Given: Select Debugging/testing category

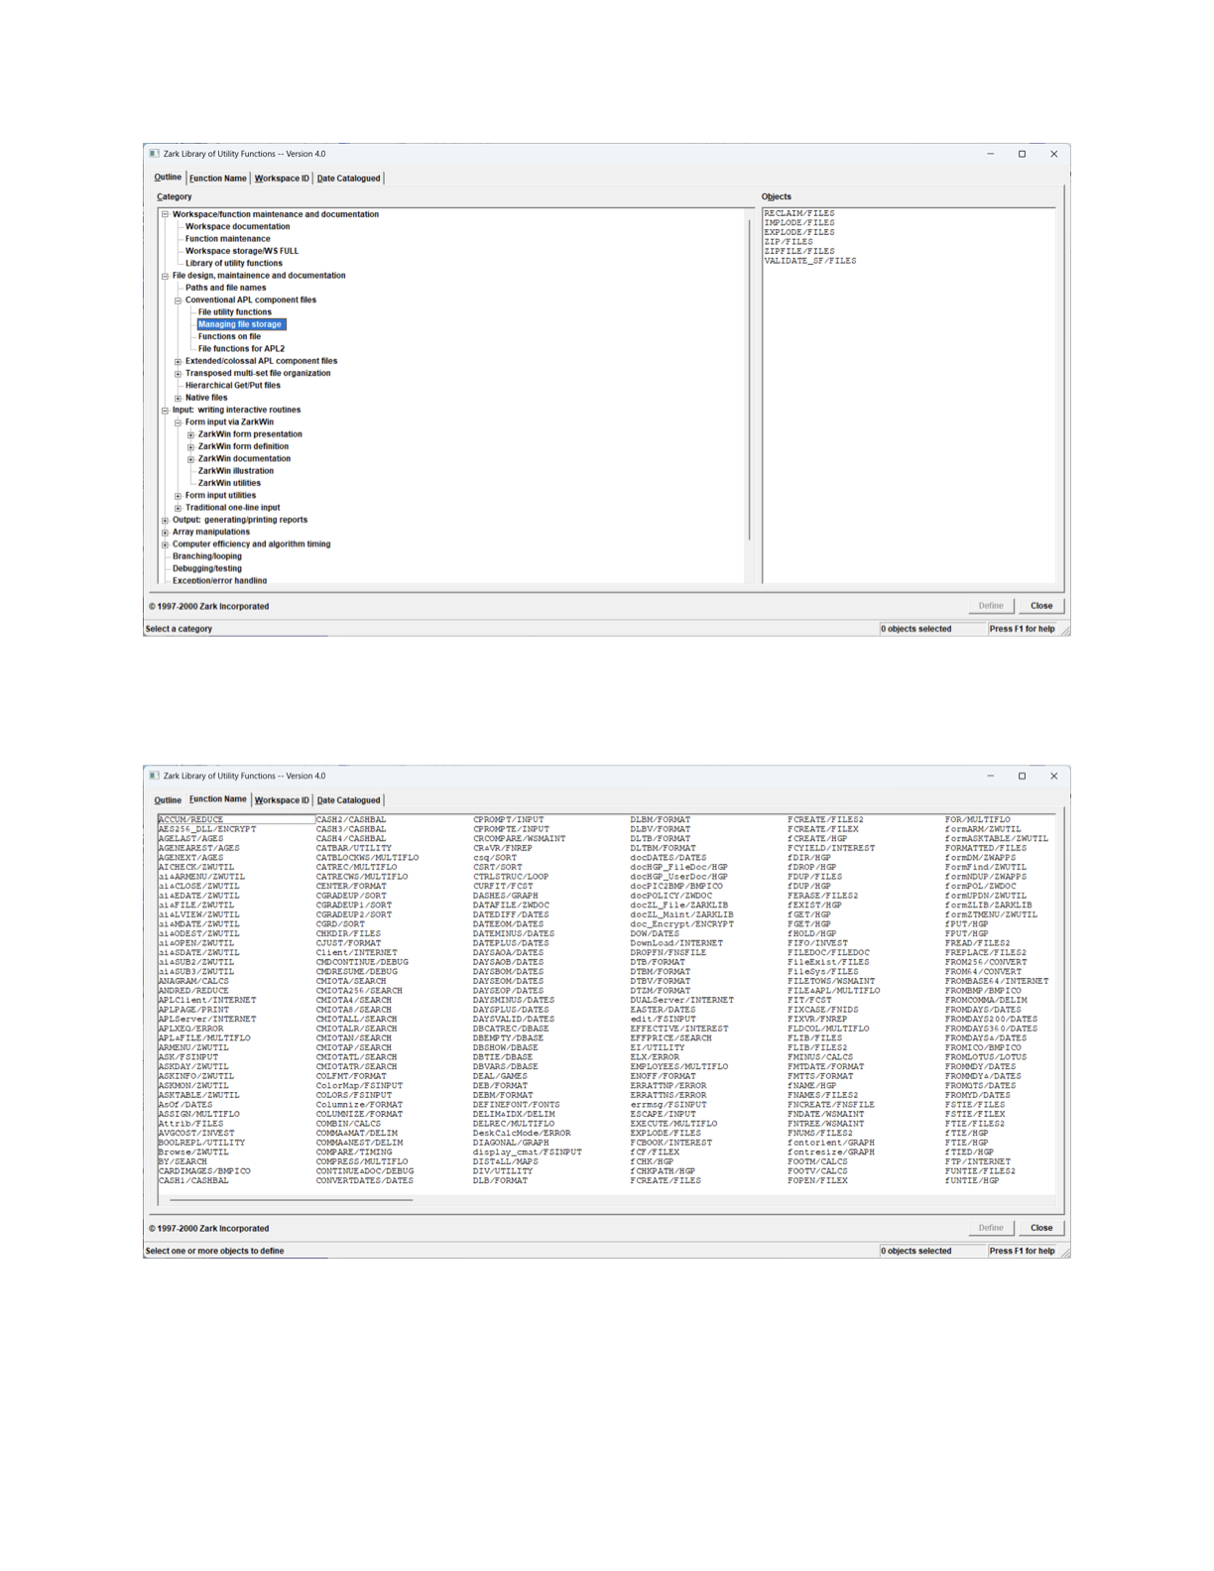Looking at the screenshot, I should point(206,568).
